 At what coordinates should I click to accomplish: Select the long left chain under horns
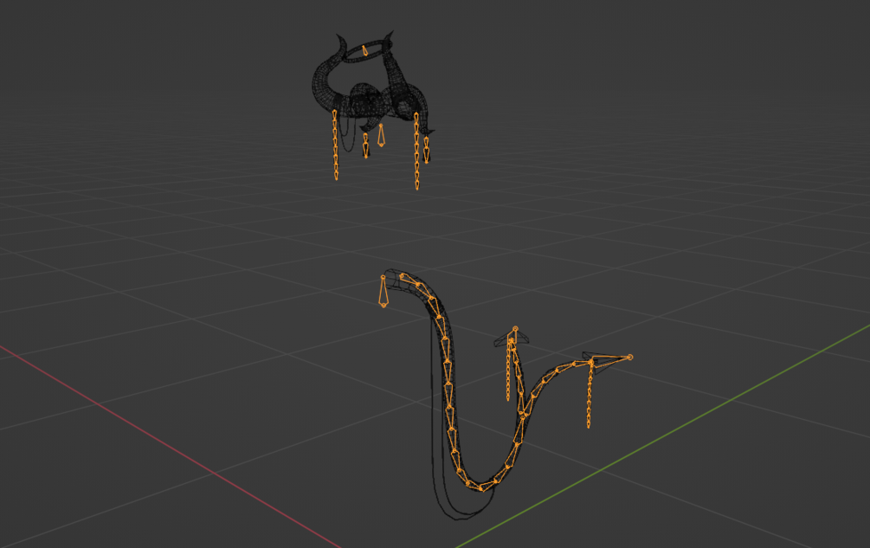[335, 145]
